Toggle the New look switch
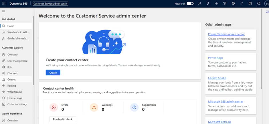The width and height of the screenshot is (269, 124). 190,3
